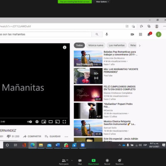166x166 pixels.
Task: Switch player to theater mode
Action: pos(51,122)
